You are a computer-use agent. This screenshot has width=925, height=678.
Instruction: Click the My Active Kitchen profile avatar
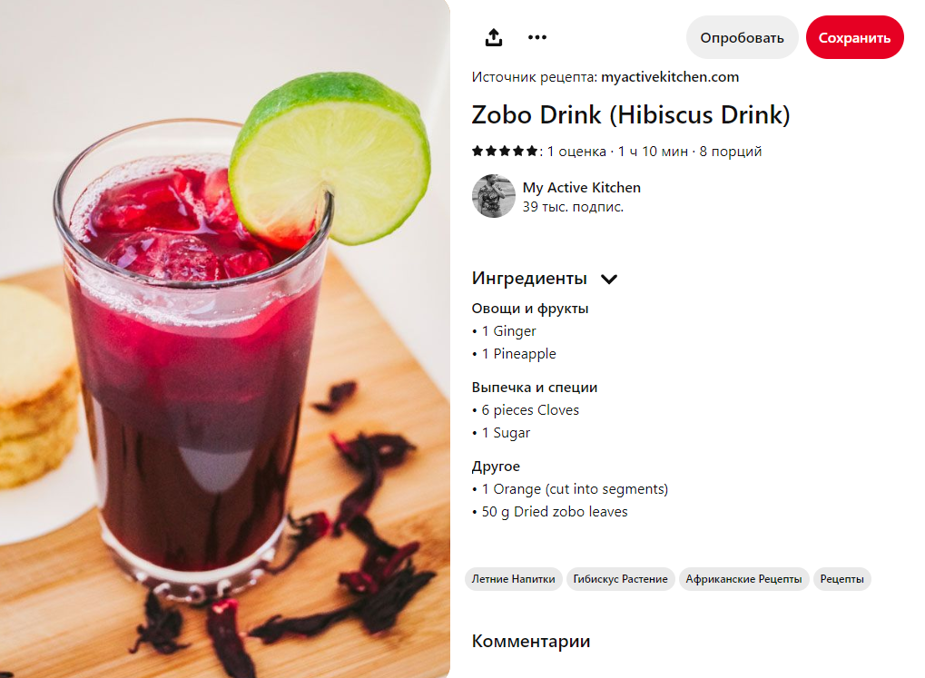coord(494,196)
